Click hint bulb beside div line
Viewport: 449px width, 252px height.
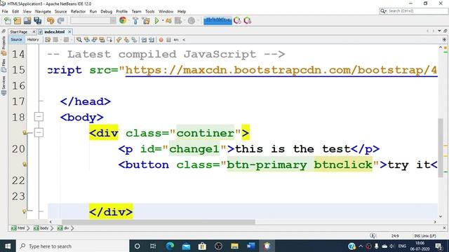(x=25, y=132)
